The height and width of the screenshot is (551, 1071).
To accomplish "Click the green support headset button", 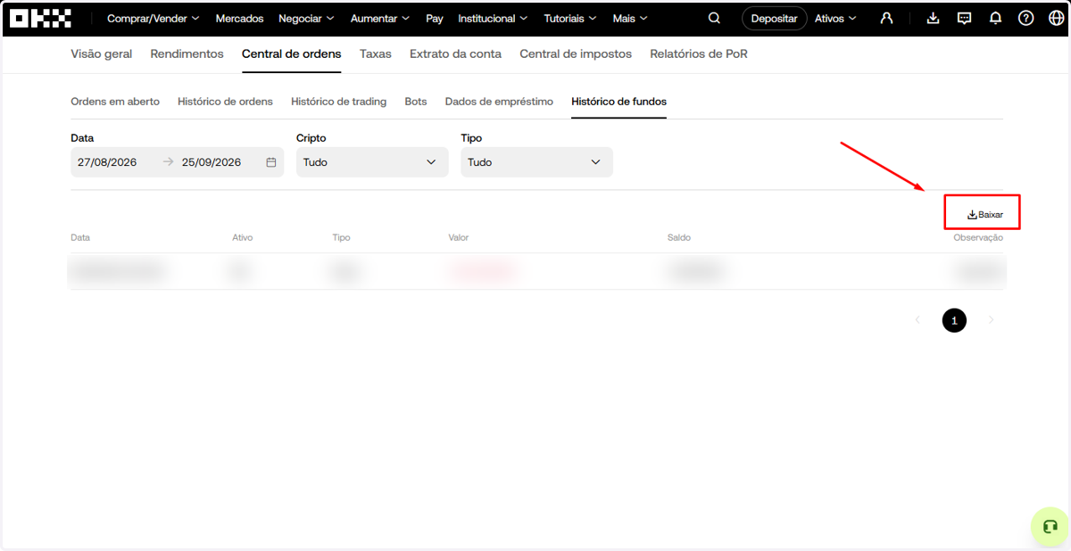I will [x=1050, y=526].
